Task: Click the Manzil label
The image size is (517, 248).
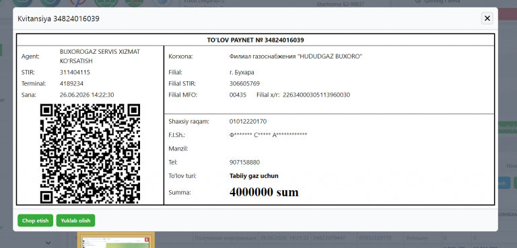Action: pos(178,149)
